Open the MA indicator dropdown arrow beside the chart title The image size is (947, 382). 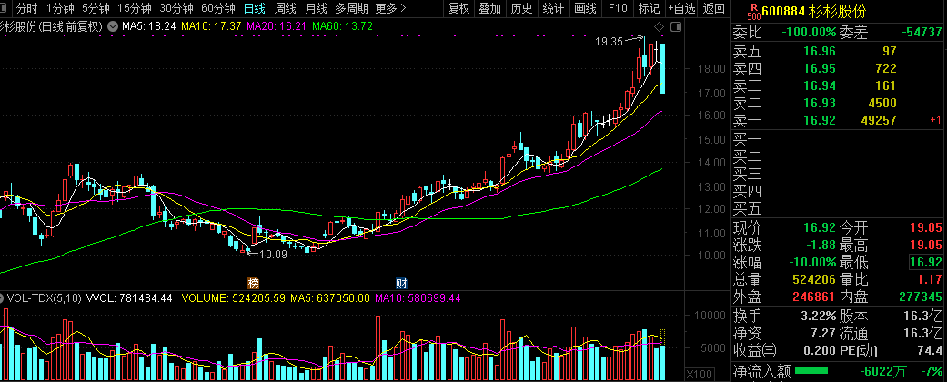(x=111, y=26)
